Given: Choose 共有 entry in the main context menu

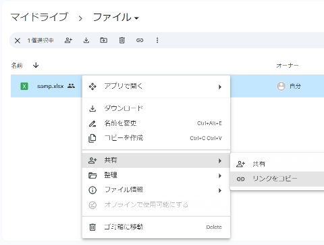Looking at the screenshot, I should click(x=156, y=160).
